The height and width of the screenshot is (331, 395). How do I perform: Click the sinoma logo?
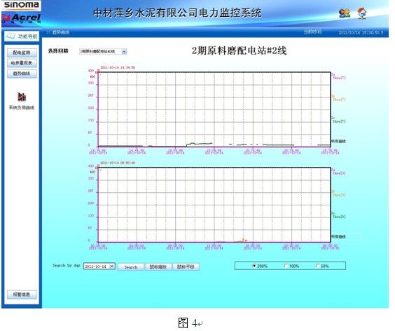(22, 5)
